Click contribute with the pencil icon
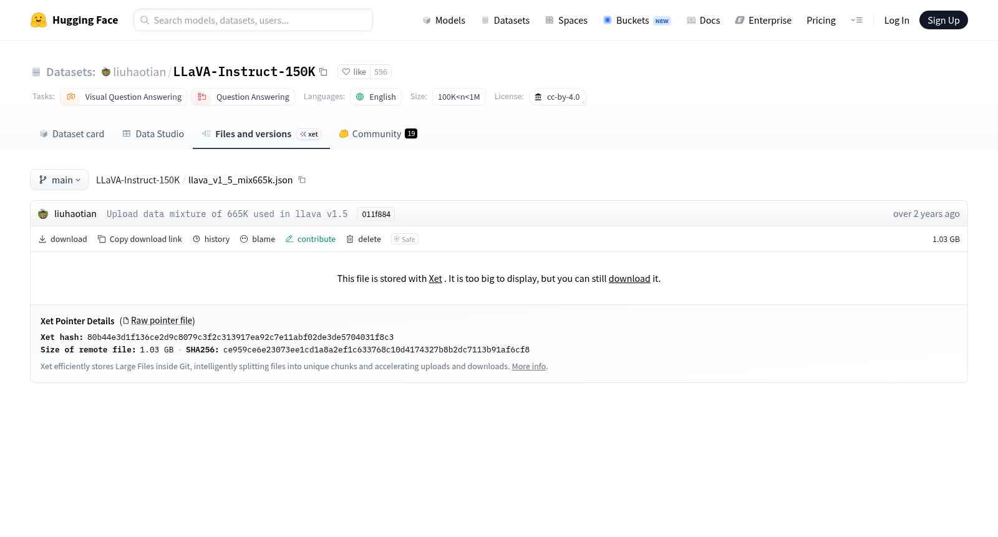998x537 pixels. click(x=311, y=239)
